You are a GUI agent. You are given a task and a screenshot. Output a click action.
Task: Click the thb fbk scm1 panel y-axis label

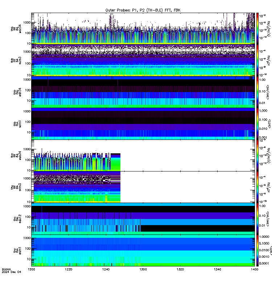point(17,124)
